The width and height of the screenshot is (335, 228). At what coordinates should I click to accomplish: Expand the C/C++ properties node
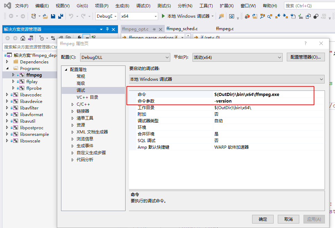click(72, 104)
